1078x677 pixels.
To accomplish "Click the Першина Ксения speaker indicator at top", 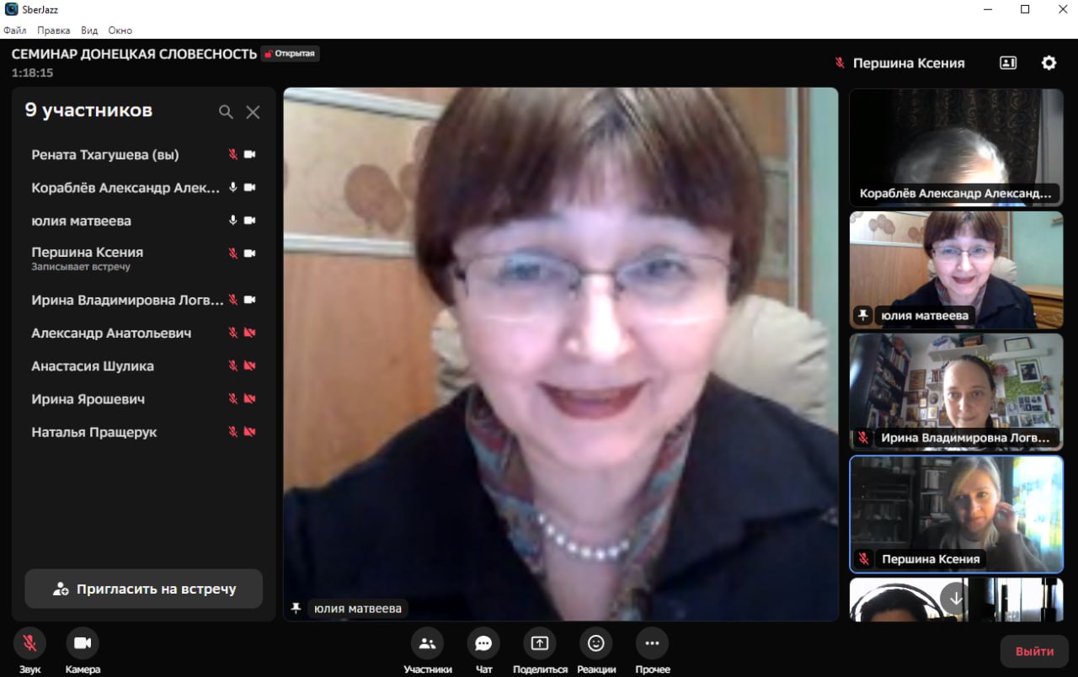I will pyautogui.click(x=899, y=63).
